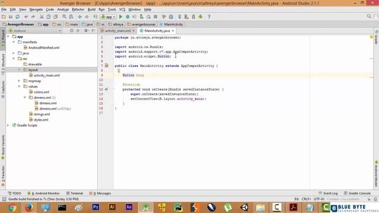This screenshot has height=213, width=379.
Task: Open the File menu
Action: [4, 9]
